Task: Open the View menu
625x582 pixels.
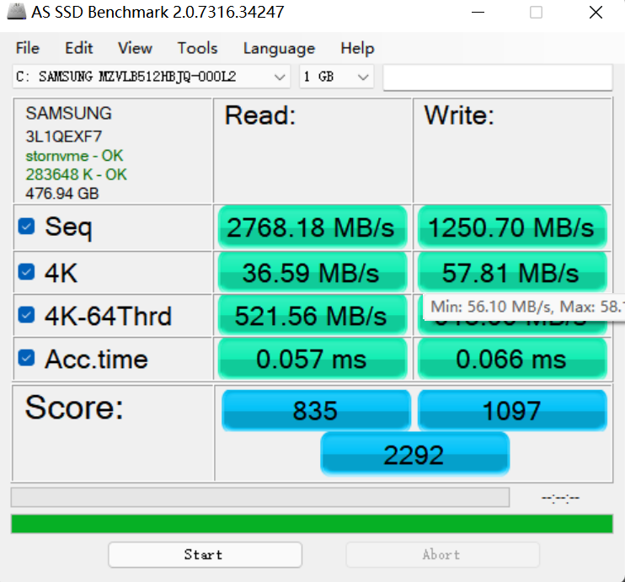Action: (x=135, y=48)
